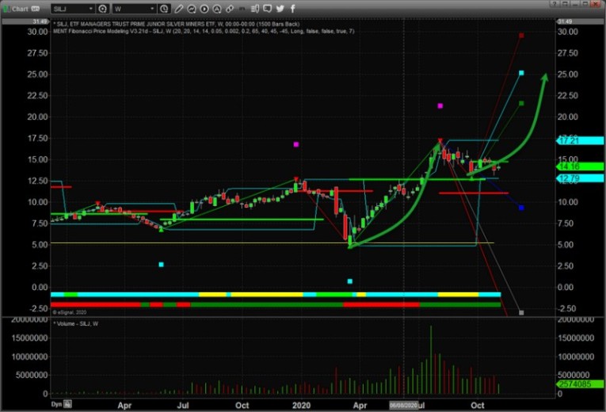Click the news list icon in toolbar

click(254, 8)
